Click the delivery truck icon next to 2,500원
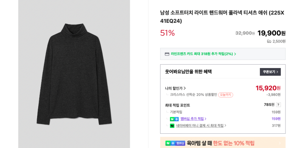 [x=269, y=41]
